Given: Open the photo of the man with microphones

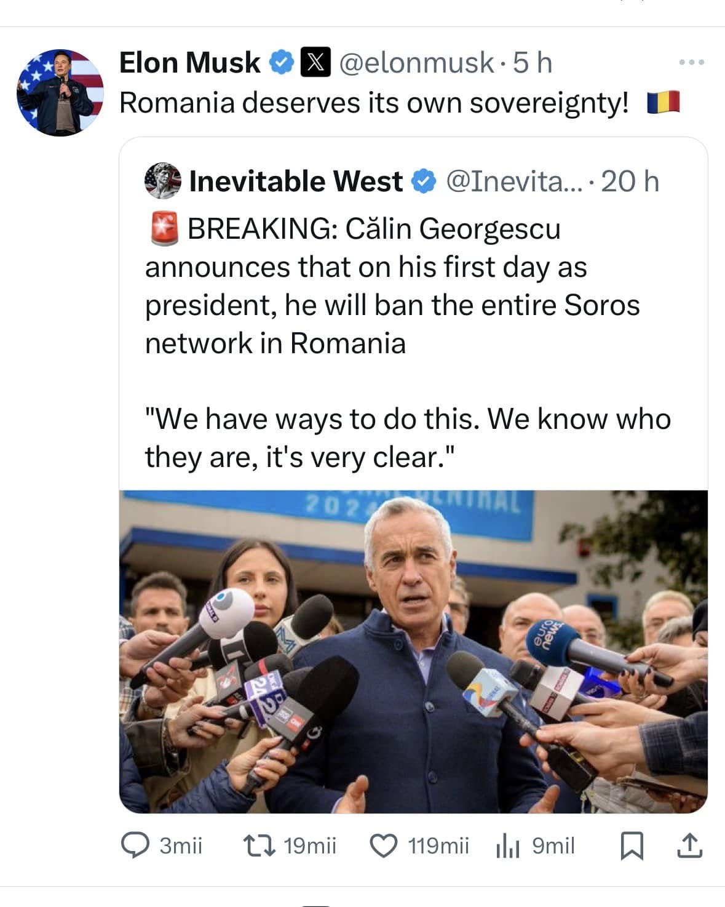Looking at the screenshot, I should [413, 651].
